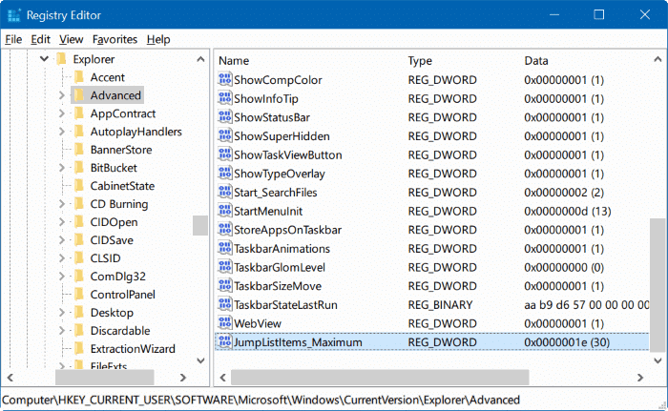This screenshot has width=668, height=411.
Task: Click the data 0x00000002 (2)
Action: [x=564, y=192]
